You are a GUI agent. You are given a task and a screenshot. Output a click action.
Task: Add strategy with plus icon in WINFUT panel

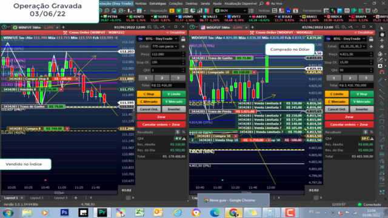click(183, 47)
